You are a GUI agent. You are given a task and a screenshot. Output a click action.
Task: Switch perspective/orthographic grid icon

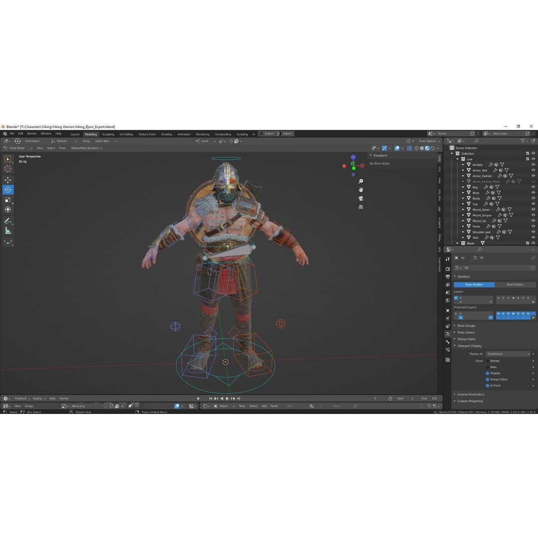tap(361, 207)
